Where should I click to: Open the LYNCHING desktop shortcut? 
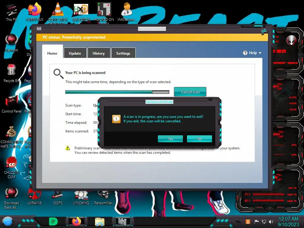coord(81,198)
